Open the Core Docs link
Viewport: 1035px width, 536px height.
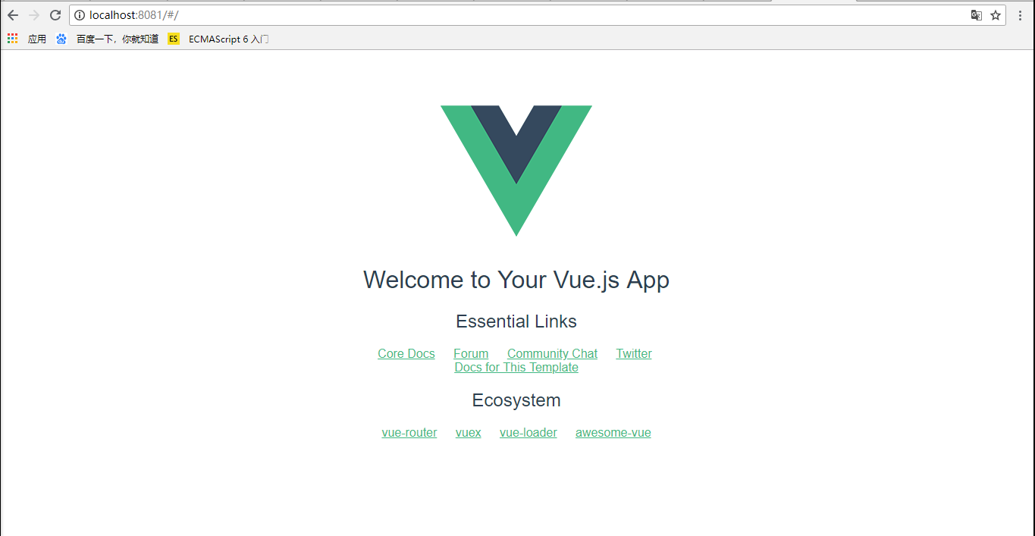[x=406, y=353]
